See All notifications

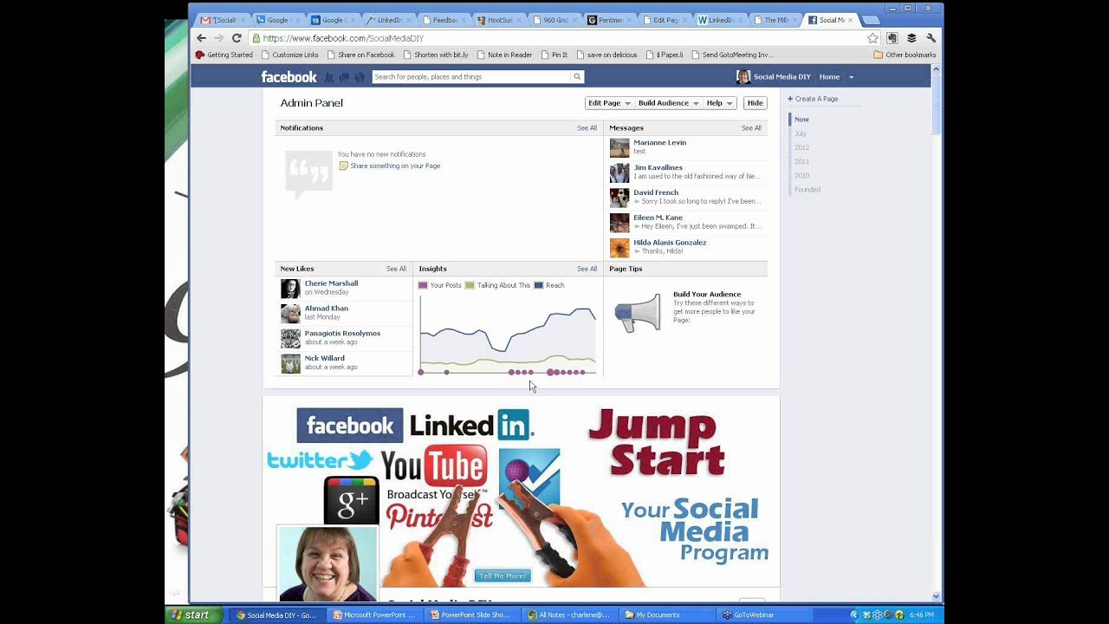[587, 128]
